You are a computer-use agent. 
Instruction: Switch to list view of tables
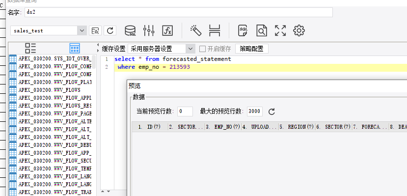30,48
